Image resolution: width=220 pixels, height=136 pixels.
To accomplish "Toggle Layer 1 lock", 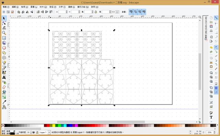I will 37,132.
